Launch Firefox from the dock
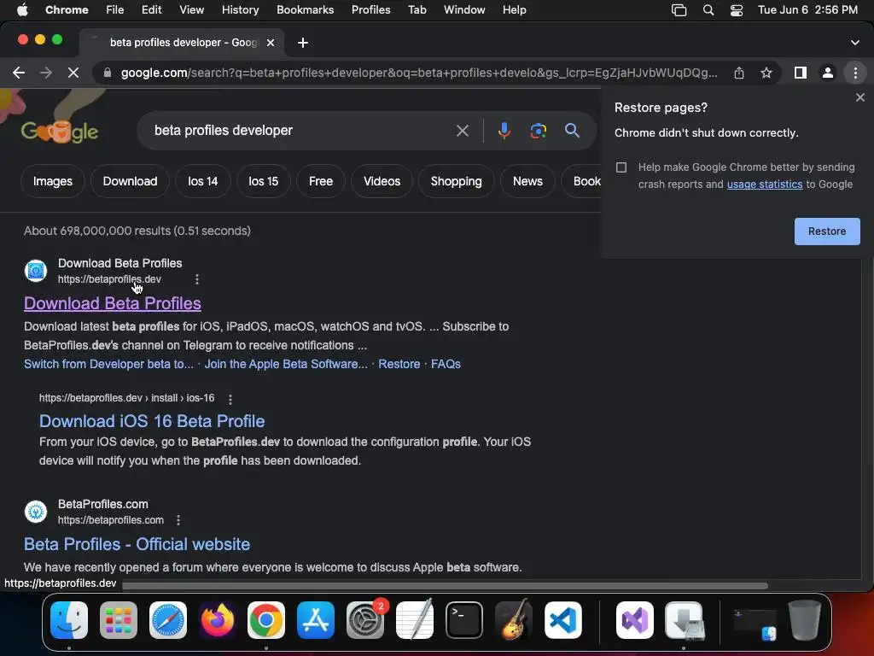Viewport: 874px width, 656px height. pyautogui.click(x=217, y=620)
